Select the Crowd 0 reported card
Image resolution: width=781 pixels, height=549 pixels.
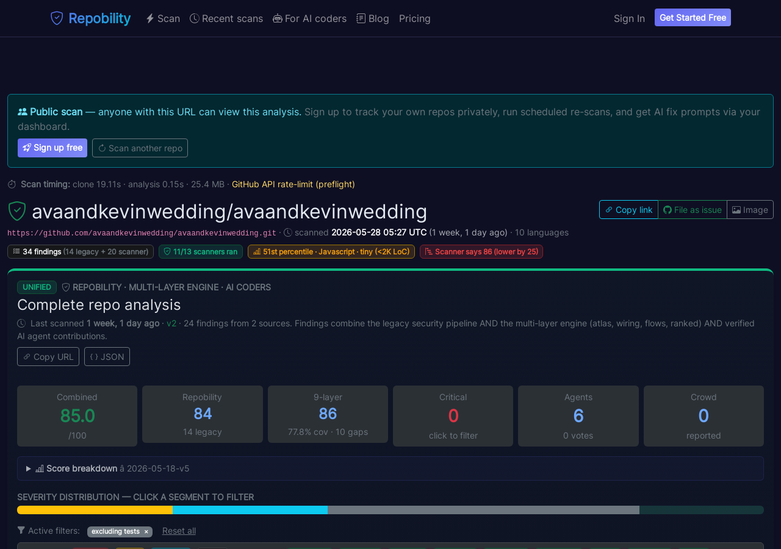(x=704, y=416)
